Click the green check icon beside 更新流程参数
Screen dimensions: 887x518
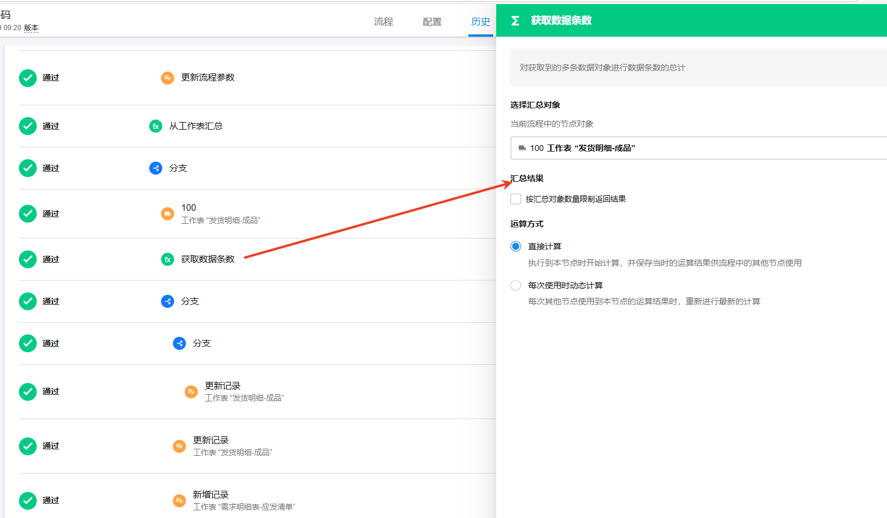point(28,78)
